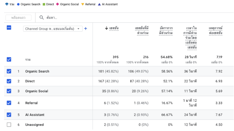Click Organic Social sessions 35 (8.86%)
The height and width of the screenshot is (131, 234).
pyautogui.click(x=110, y=91)
